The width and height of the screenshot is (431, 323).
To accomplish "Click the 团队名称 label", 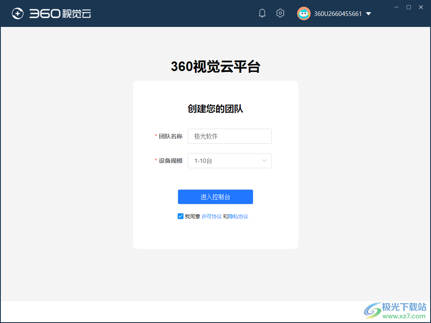I will (170, 136).
